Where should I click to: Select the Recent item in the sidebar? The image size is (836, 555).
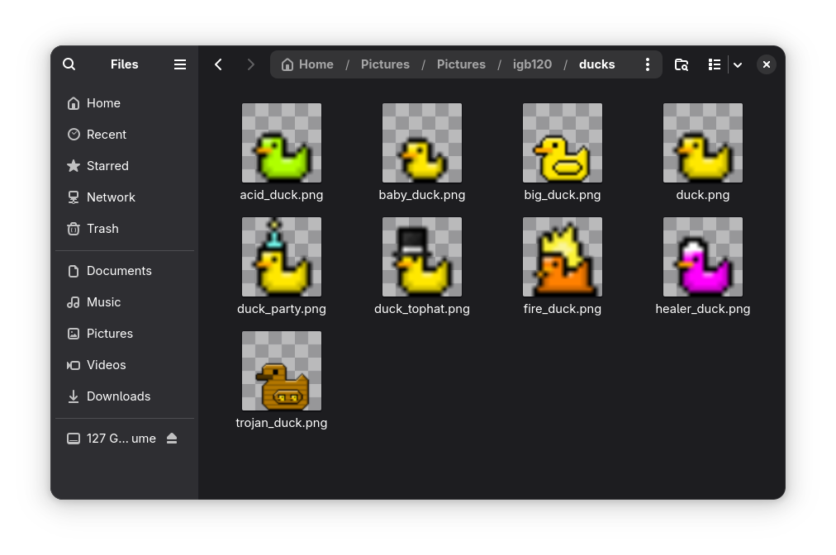click(x=106, y=134)
